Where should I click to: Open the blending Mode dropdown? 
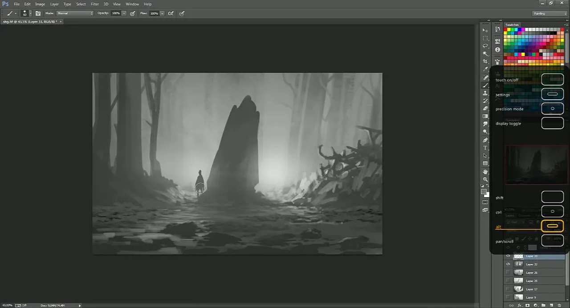pos(75,13)
